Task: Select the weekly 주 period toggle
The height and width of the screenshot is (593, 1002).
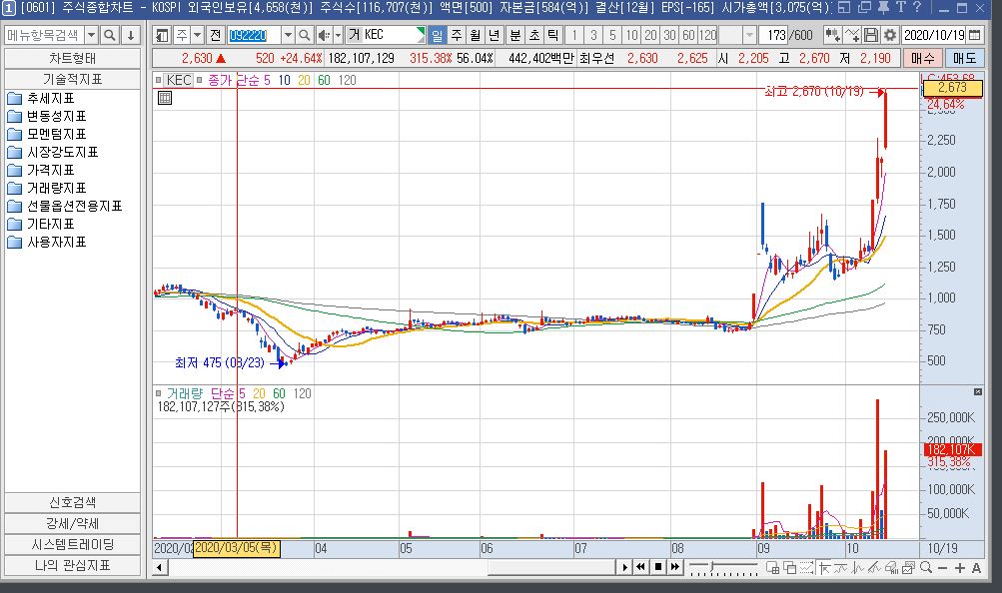Action: click(x=457, y=35)
